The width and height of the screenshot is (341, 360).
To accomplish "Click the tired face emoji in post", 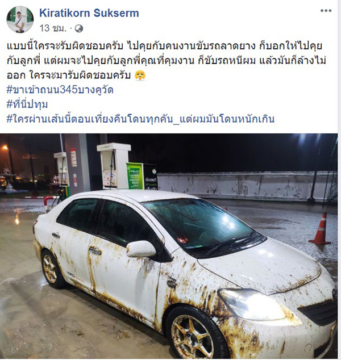I will click(x=140, y=76).
